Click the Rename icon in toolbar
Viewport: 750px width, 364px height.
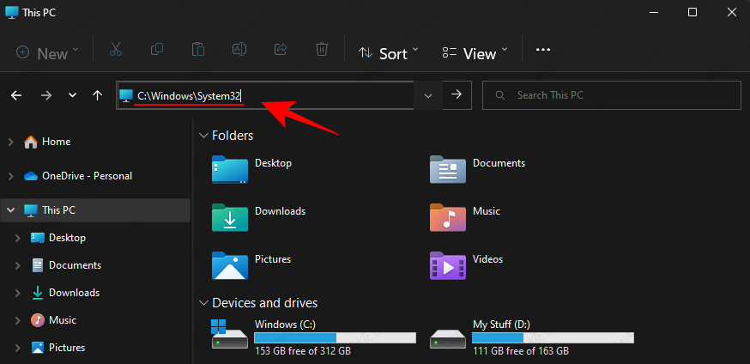coord(239,52)
